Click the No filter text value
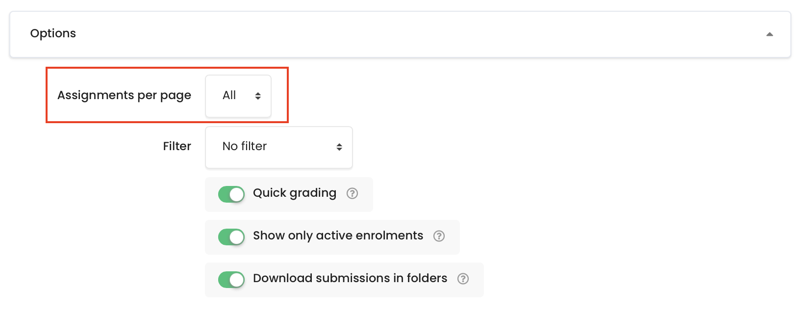807x315 pixels. (245, 146)
